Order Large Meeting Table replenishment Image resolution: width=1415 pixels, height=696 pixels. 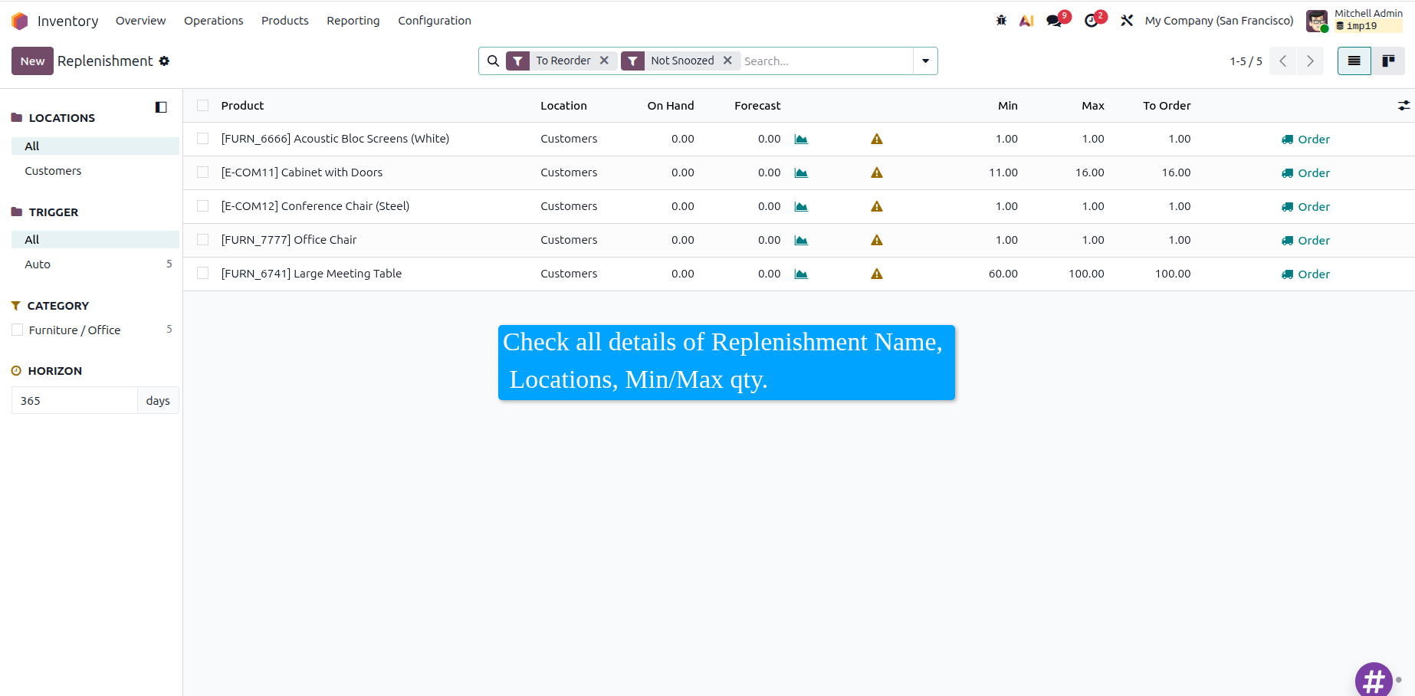coord(1305,274)
